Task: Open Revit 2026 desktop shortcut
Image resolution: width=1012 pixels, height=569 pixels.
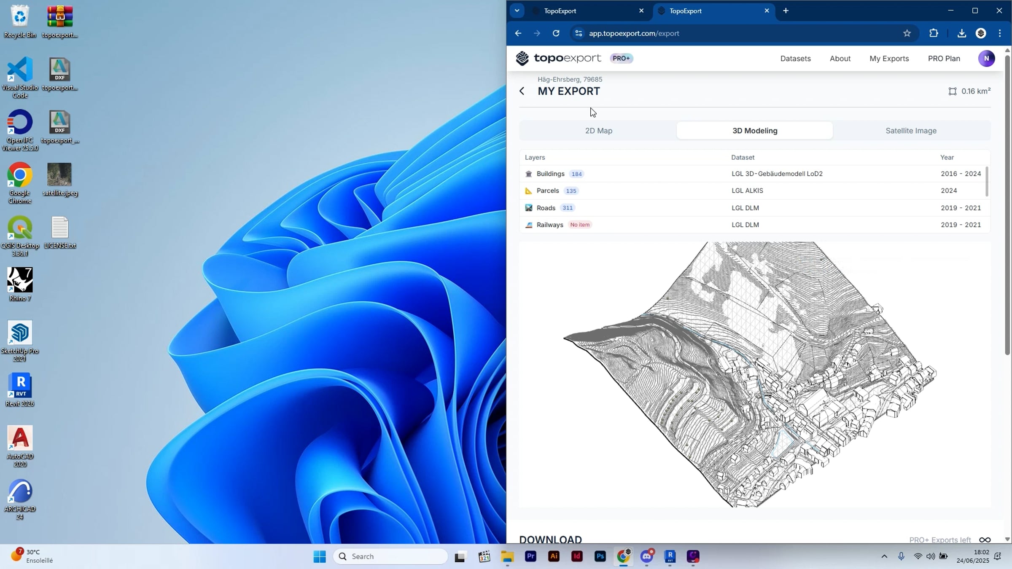Action: [x=20, y=389]
